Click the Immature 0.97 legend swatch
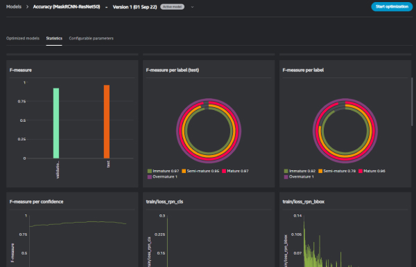 pyautogui.click(x=150, y=171)
